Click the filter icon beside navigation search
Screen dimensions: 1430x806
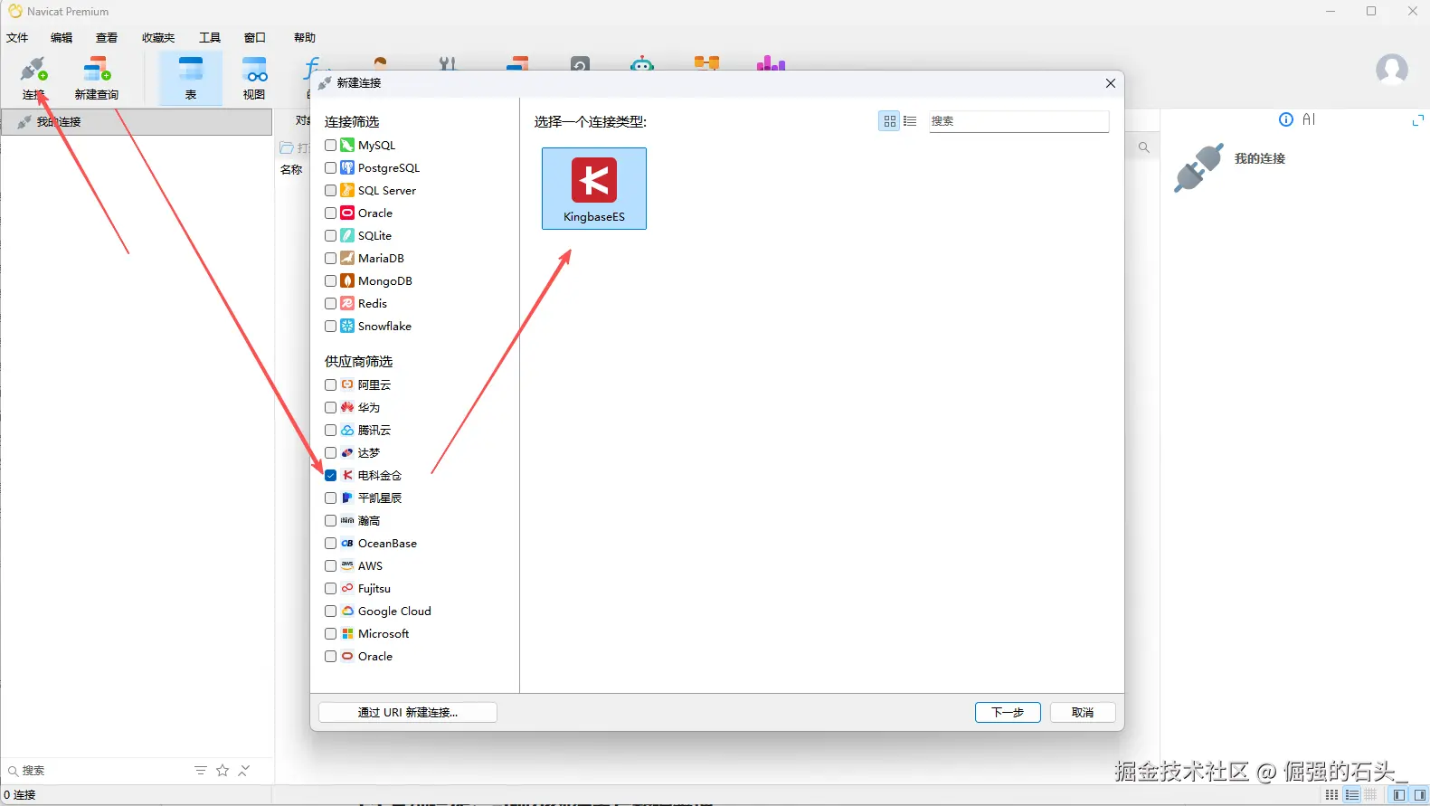pyautogui.click(x=201, y=771)
